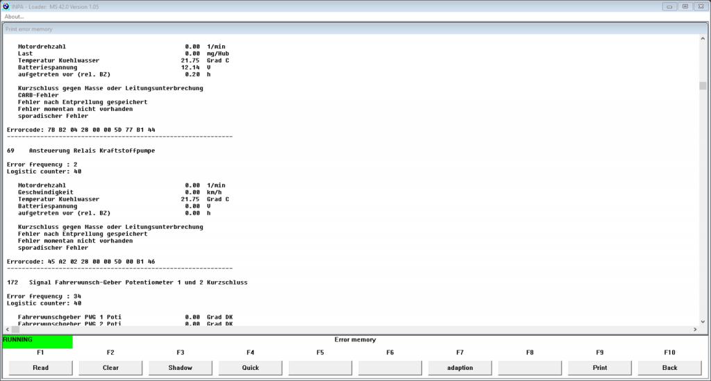
Task: Open the adaption function under F7
Action: (460, 368)
